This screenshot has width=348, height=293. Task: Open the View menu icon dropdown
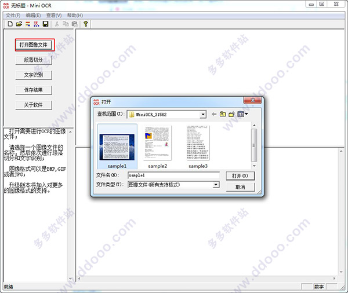[x=242, y=114]
